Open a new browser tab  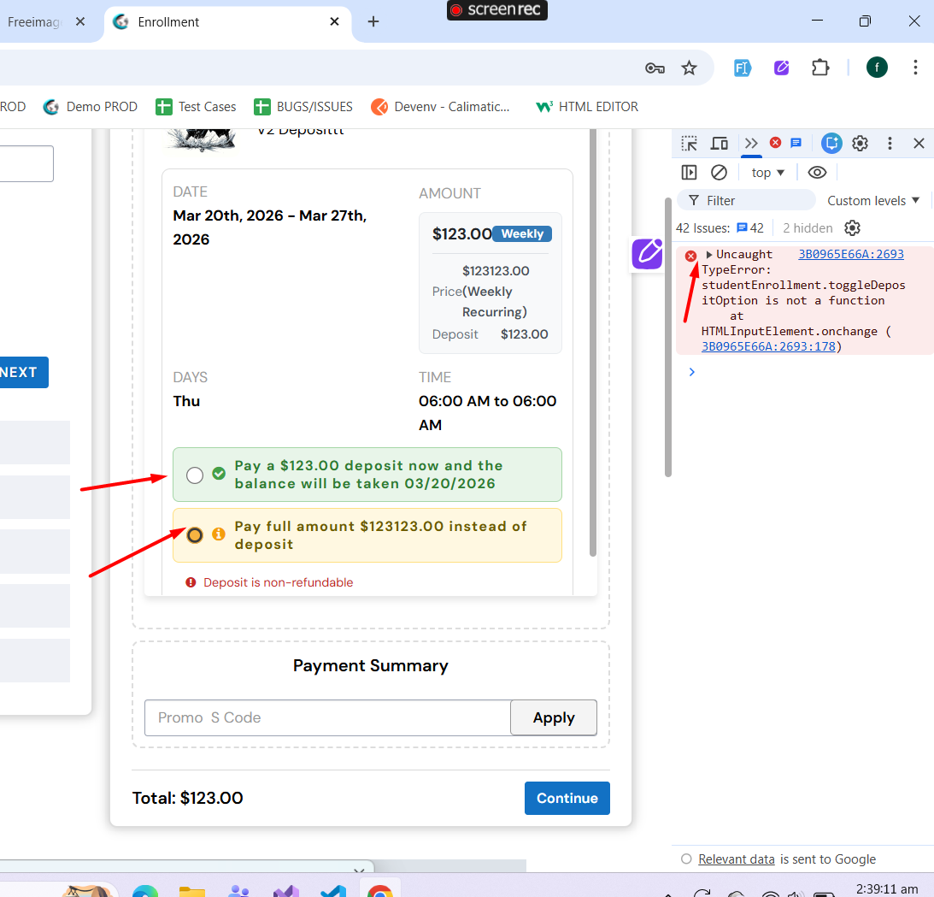tap(373, 21)
